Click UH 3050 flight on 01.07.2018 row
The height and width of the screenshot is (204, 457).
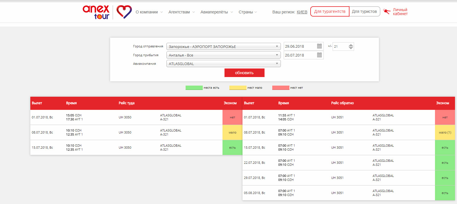tap(125, 117)
